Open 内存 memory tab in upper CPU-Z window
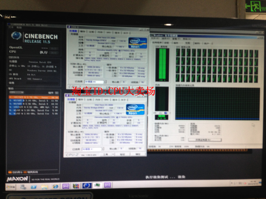Screen dimensions: 266x199 (x=100, y=32)
